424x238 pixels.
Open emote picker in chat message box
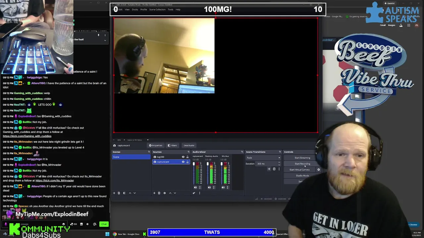pyautogui.click(x=64, y=224)
